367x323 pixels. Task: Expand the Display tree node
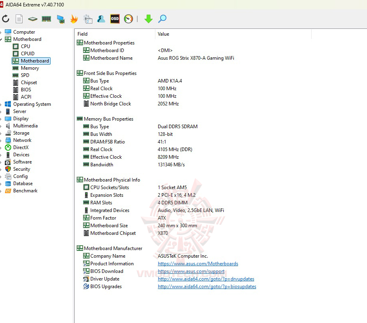tap(1, 119)
